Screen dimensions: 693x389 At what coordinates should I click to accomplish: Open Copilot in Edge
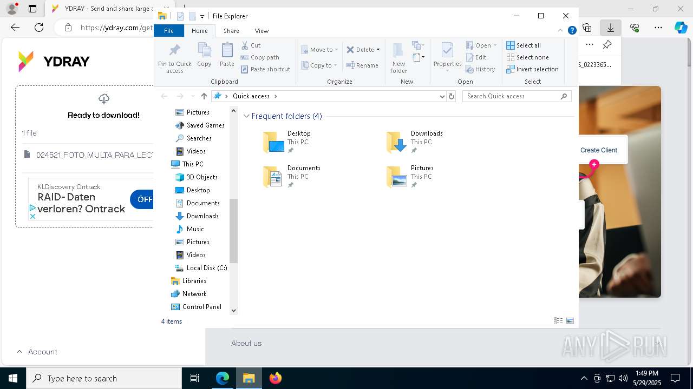click(681, 28)
